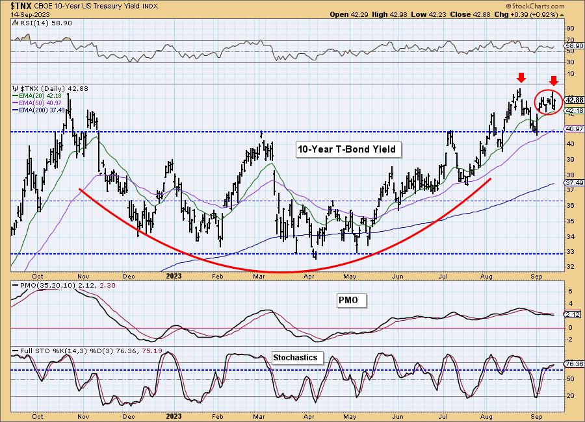Screen dimensions: 585x422
Task: Click the Mar label under the price panel
Action: (x=259, y=276)
